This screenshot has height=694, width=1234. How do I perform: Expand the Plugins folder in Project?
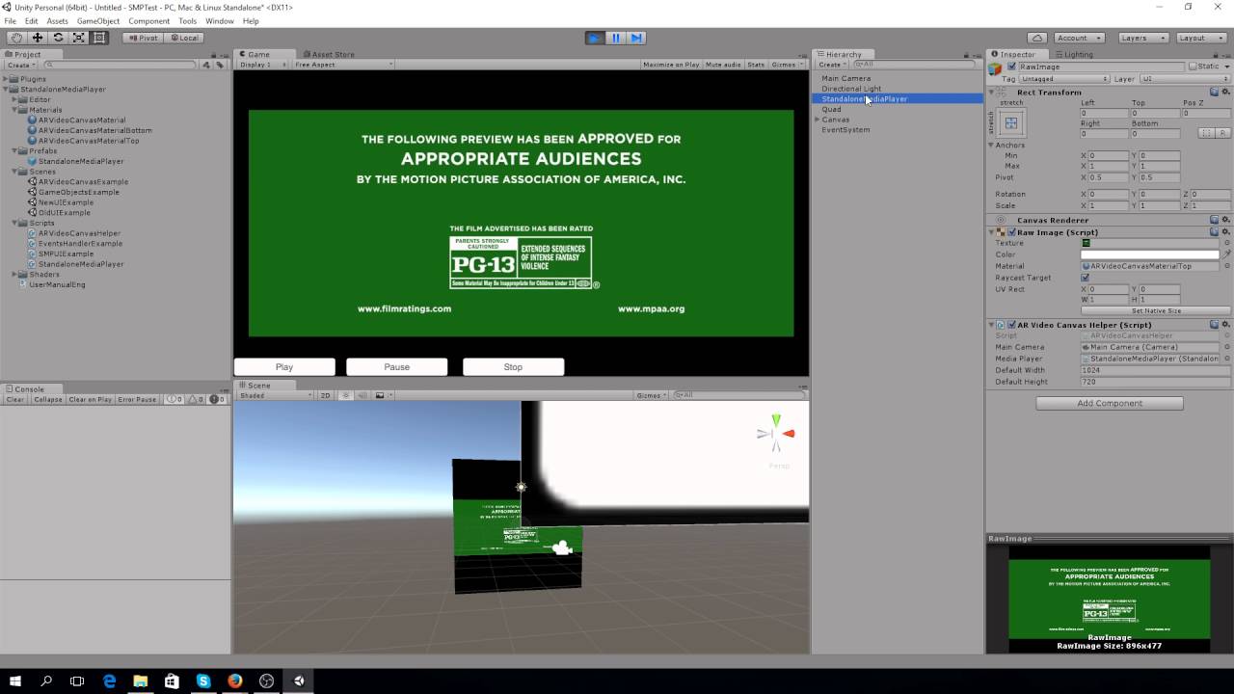click(6, 79)
